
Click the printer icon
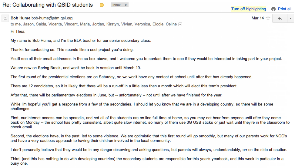[x=273, y=9]
